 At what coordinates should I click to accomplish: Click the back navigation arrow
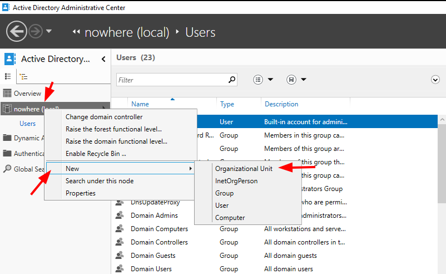pos(17,31)
